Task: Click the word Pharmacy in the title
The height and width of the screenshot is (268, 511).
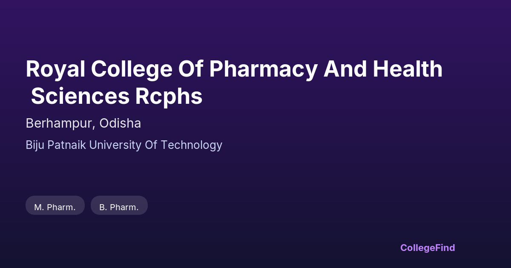Action: tap(263, 69)
